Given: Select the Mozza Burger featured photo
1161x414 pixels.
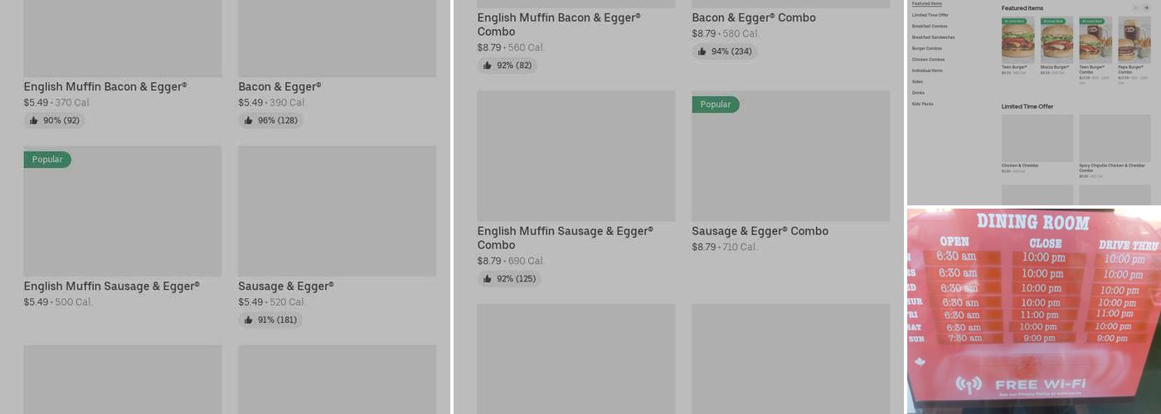Looking at the screenshot, I should [1057, 39].
